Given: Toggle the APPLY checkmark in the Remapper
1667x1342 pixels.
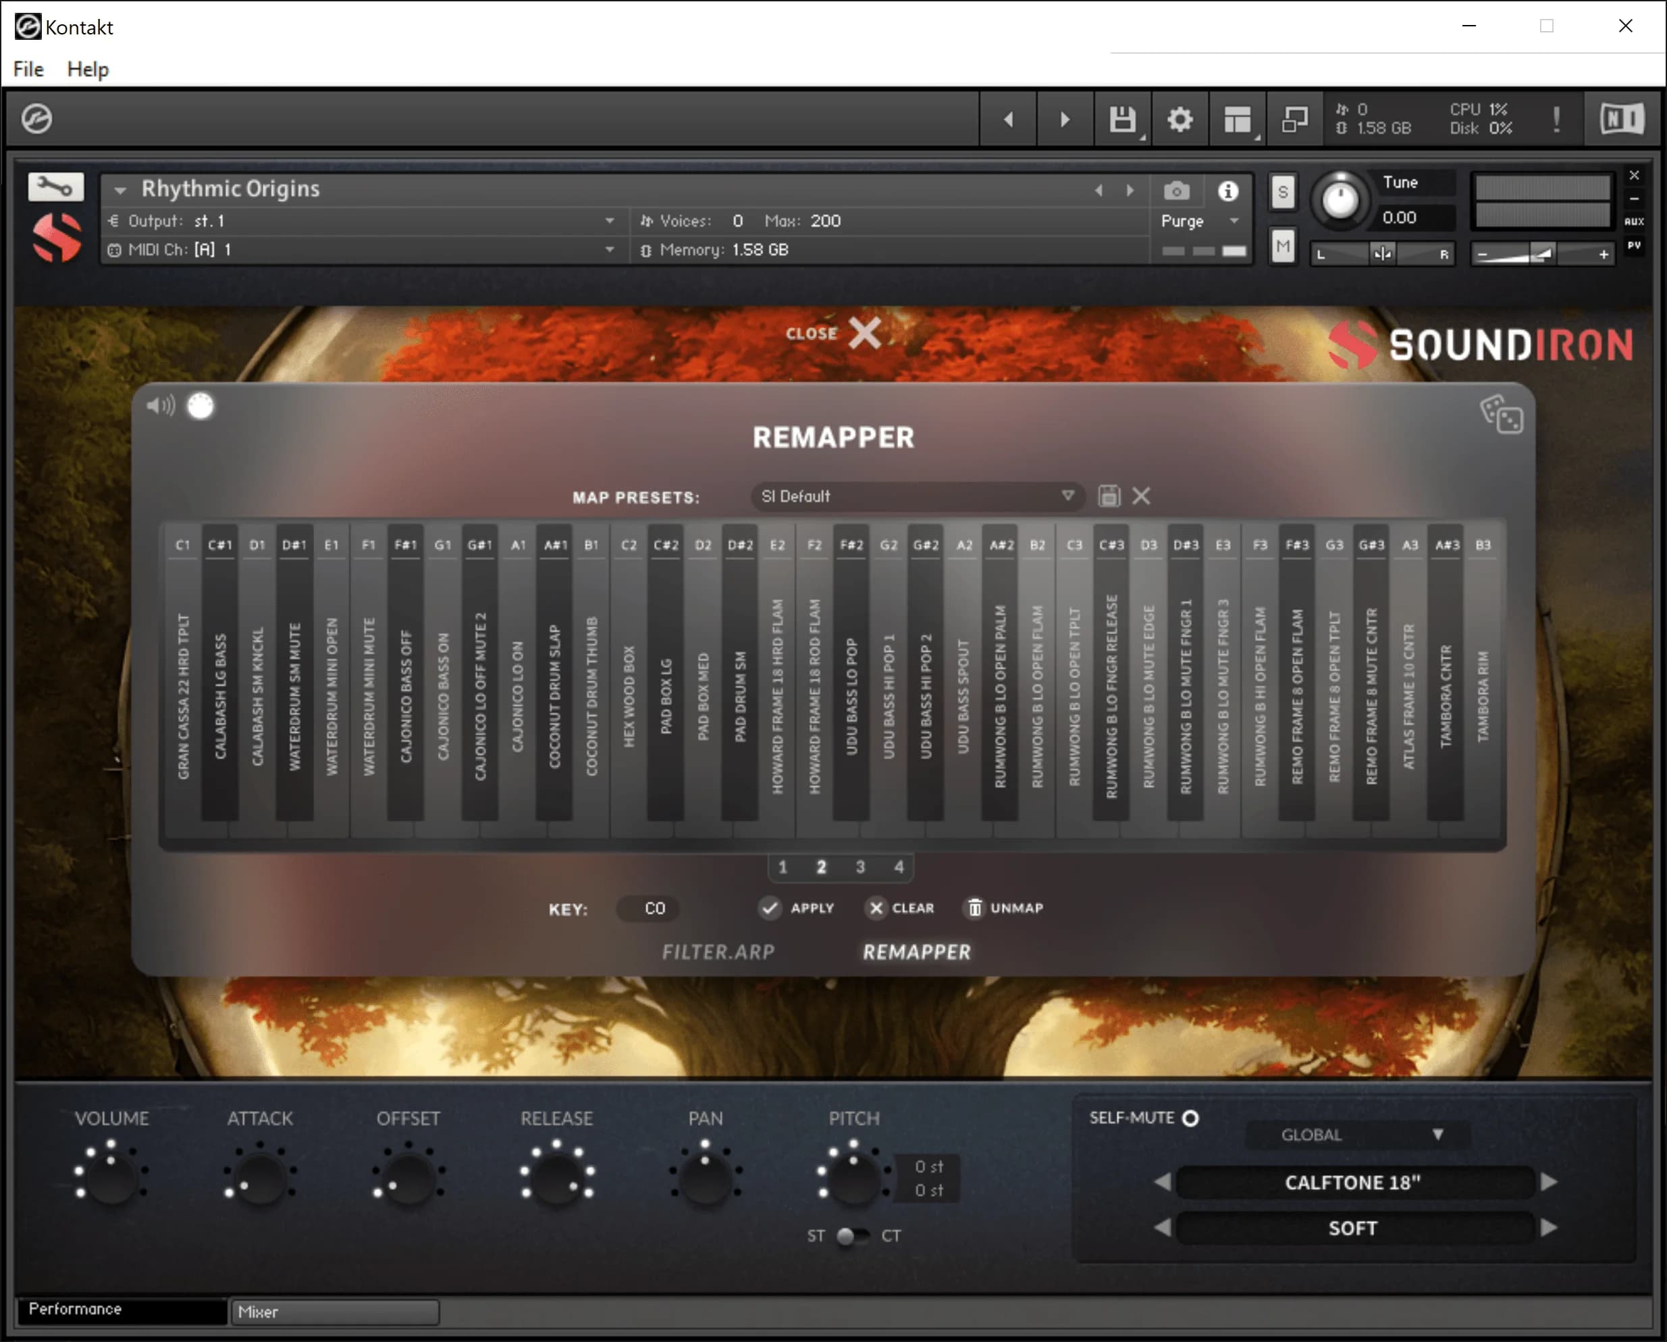Looking at the screenshot, I should click(x=770, y=909).
